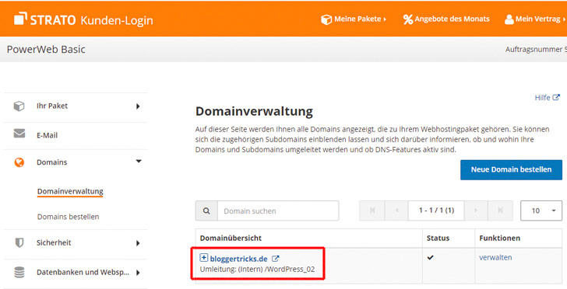This screenshot has width=567, height=289.
Task: Click the E-Mail envelope icon
Action: 19,134
